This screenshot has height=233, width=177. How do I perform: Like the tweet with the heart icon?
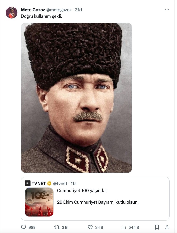point(90,227)
